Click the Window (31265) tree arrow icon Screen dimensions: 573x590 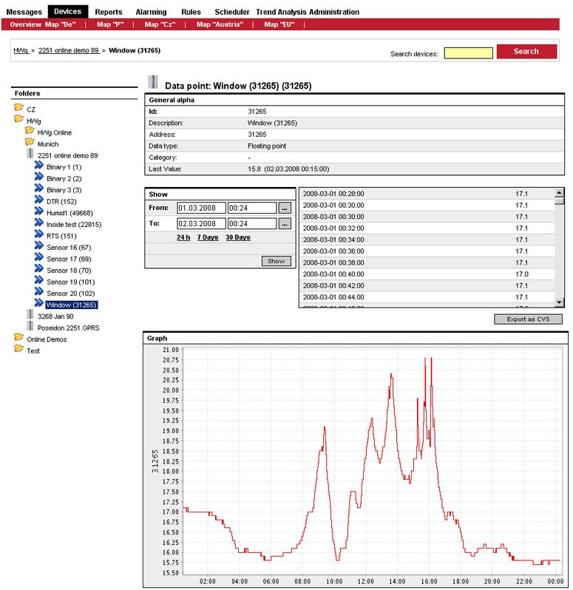coord(38,303)
